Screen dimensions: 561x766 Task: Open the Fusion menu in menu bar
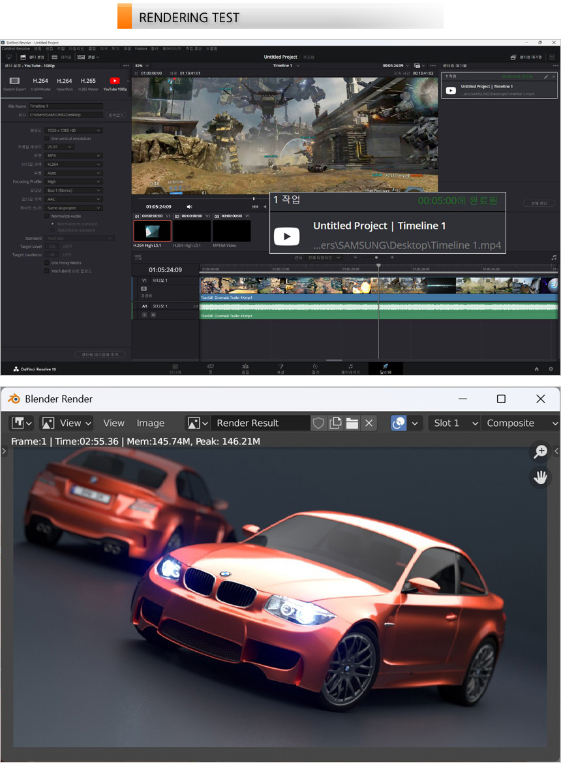(141, 49)
